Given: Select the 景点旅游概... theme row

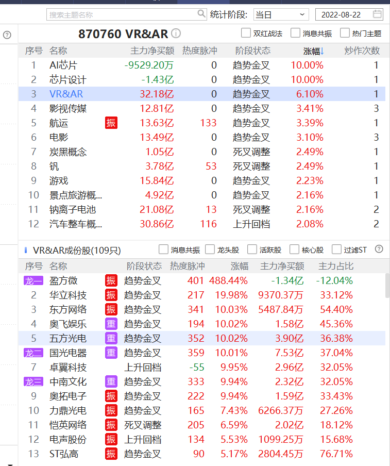Looking at the screenshot, I should [x=202, y=195].
